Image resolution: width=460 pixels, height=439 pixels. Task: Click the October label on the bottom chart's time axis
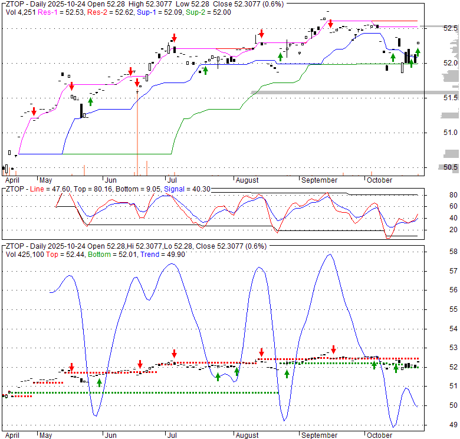pos(380,435)
